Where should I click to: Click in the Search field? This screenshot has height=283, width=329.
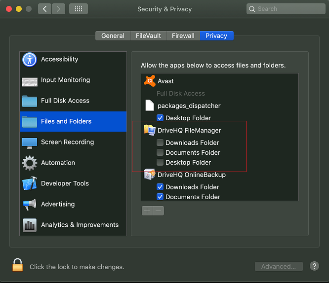coord(286,9)
